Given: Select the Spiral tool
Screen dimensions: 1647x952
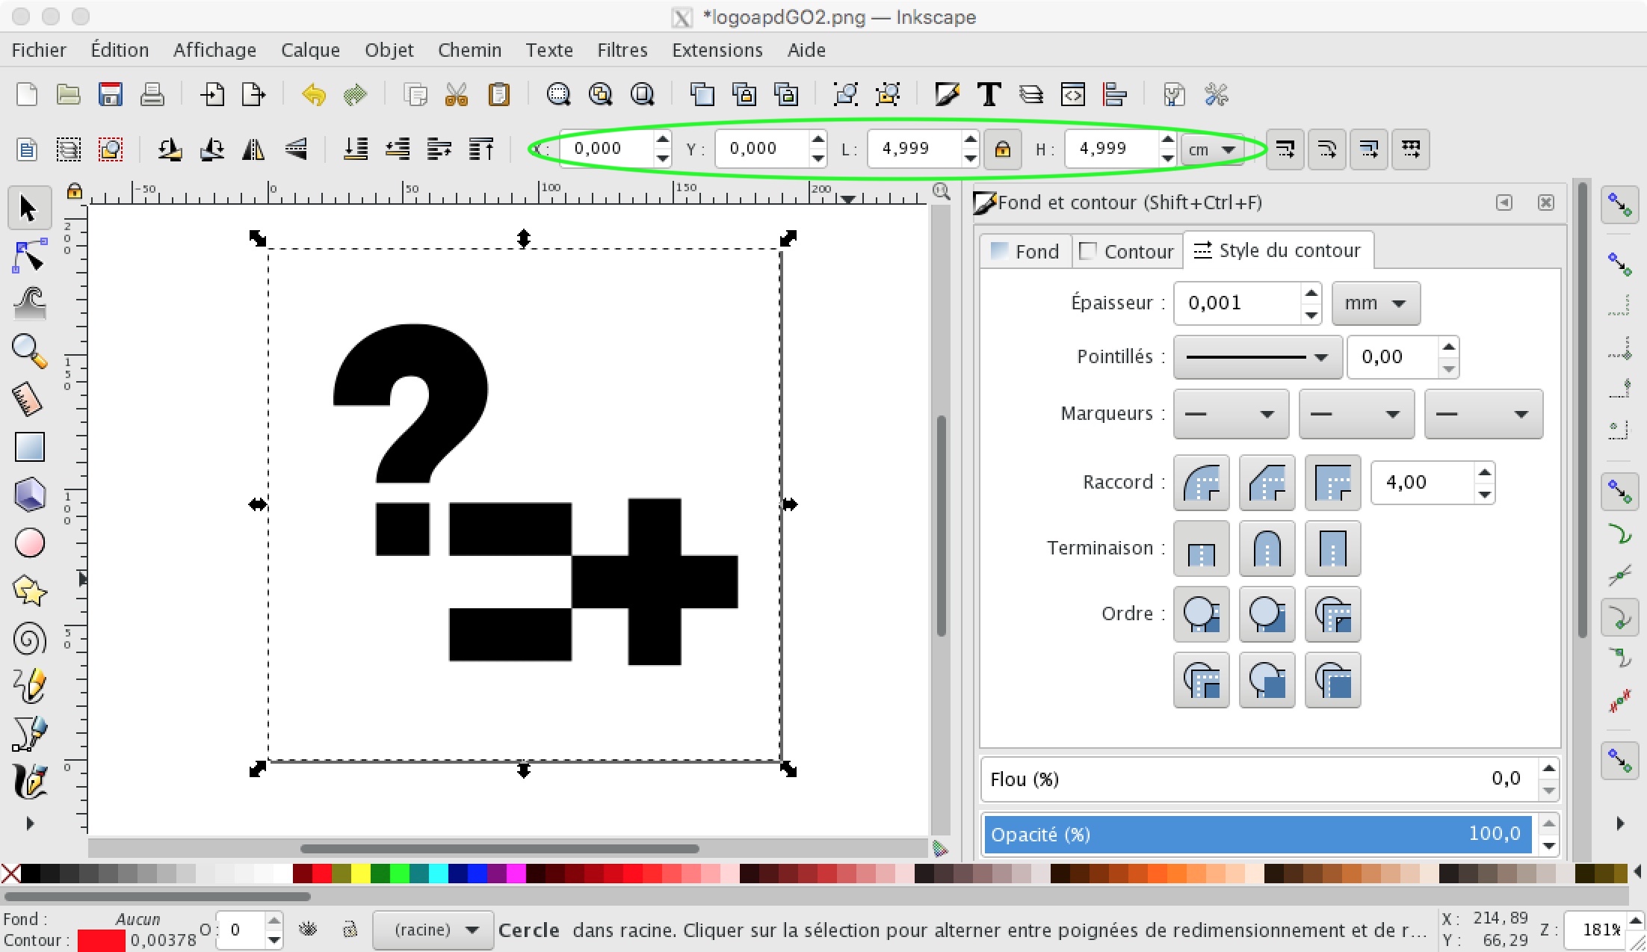Looking at the screenshot, I should click(x=30, y=639).
